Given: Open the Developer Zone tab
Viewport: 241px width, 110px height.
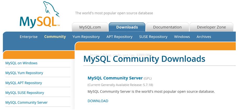Looking at the screenshot, I should (211, 27).
